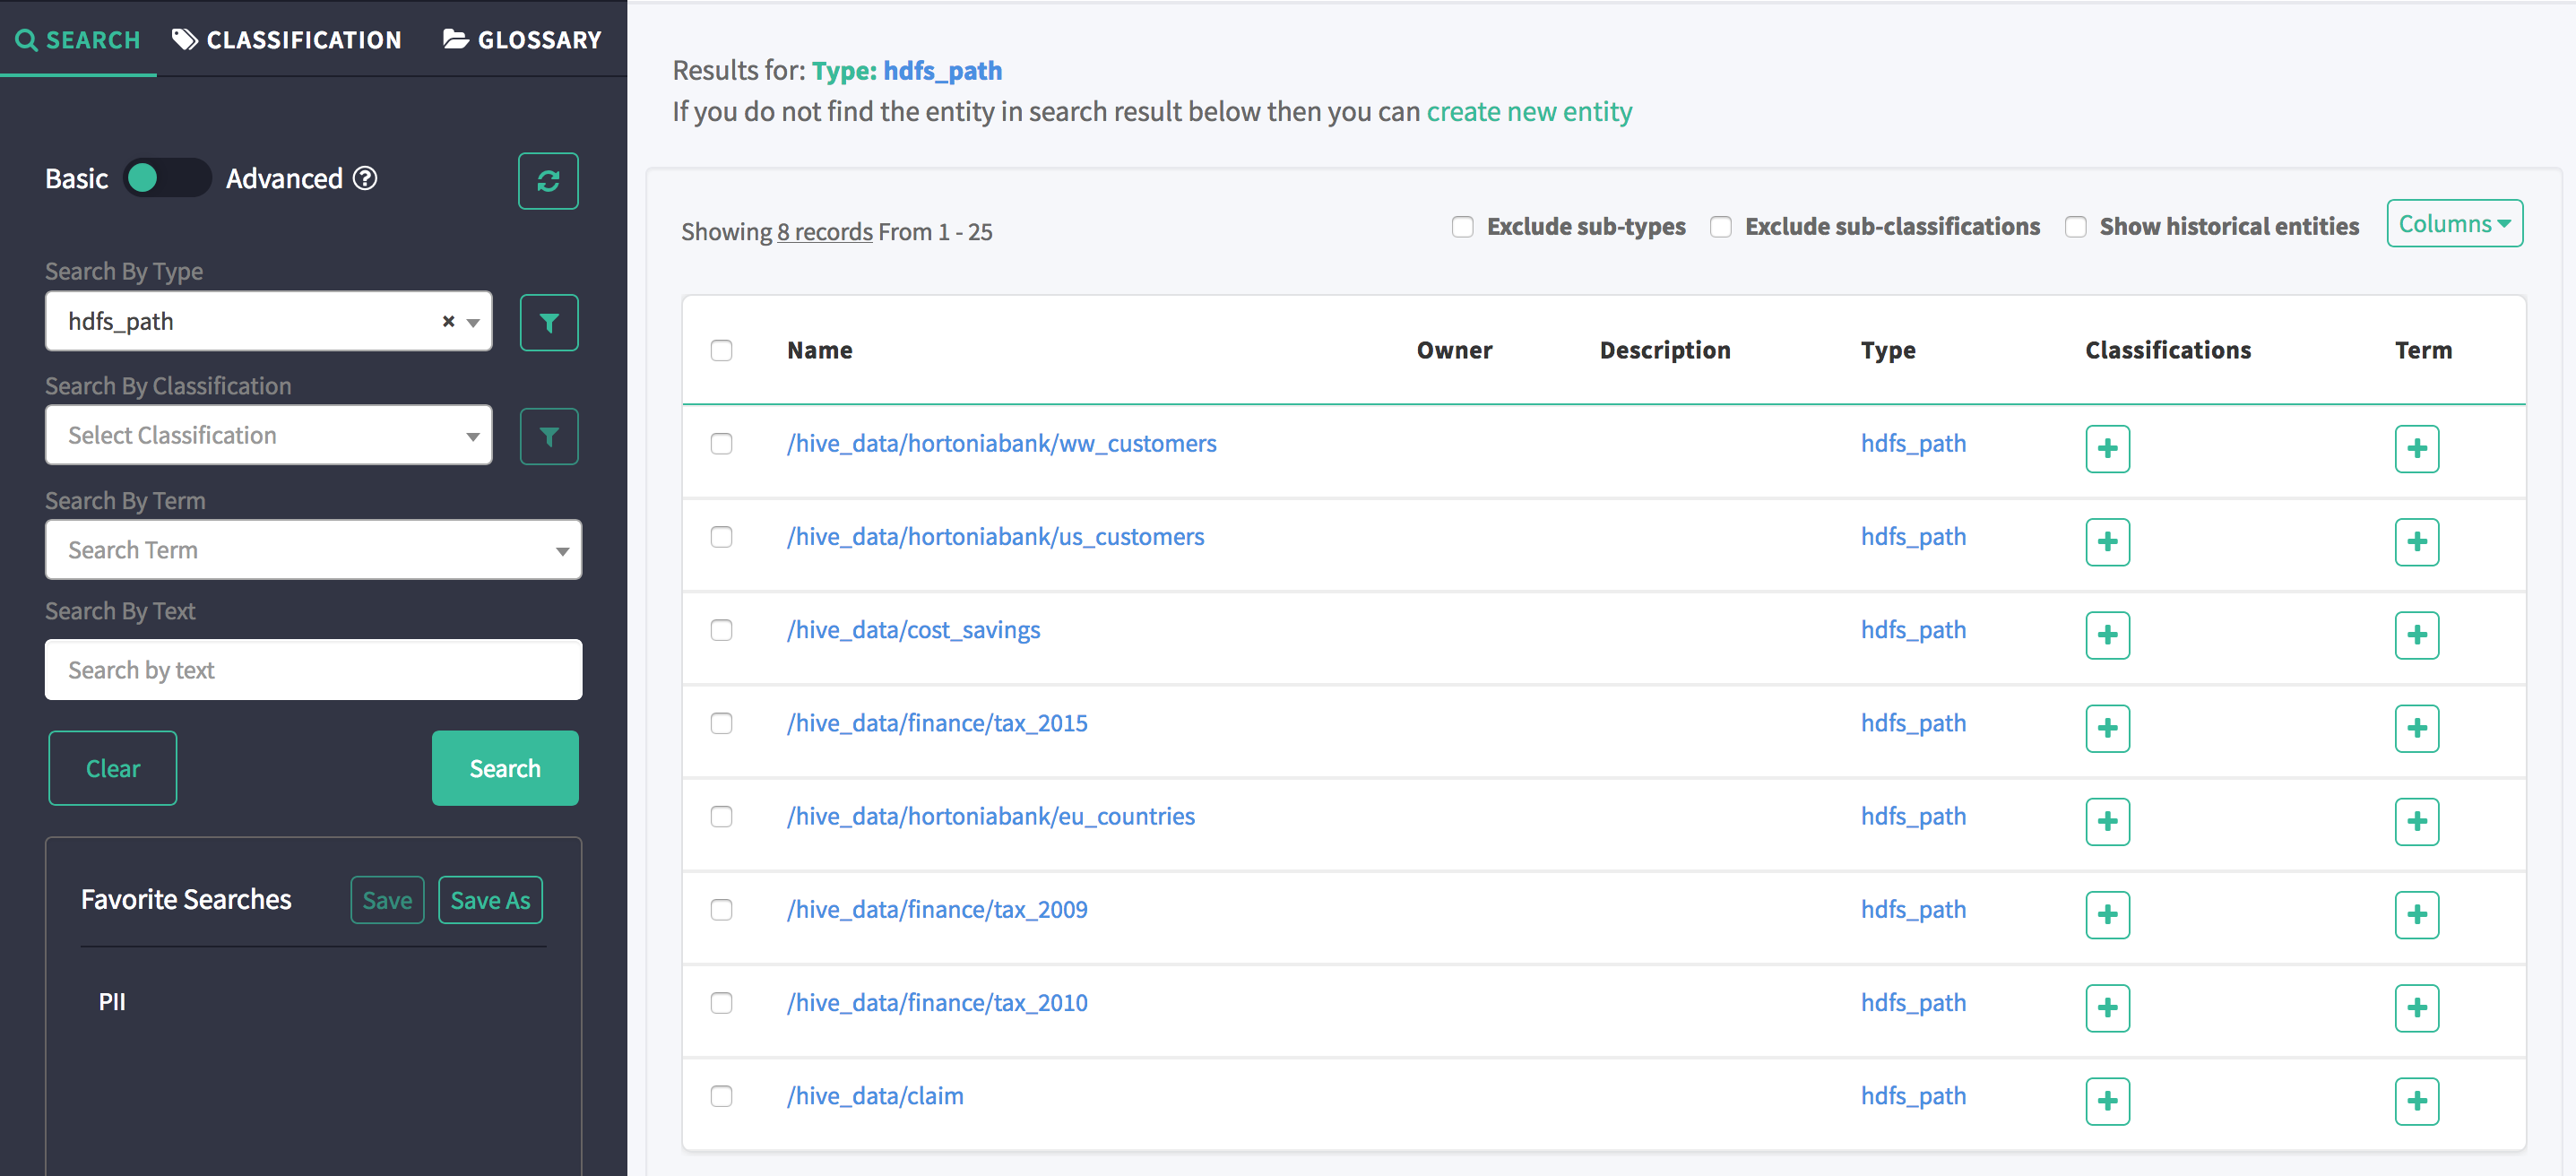Add classification to /hive_data/claim row
Image resolution: width=2576 pixels, height=1176 pixels.
2106,1100
